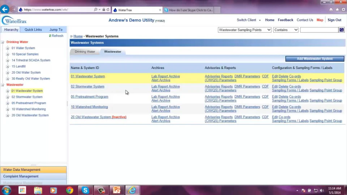Open the browser tools gear icon
Viewport: 347px width, 195px height.
pyautogui.click(x=343, y=9)
